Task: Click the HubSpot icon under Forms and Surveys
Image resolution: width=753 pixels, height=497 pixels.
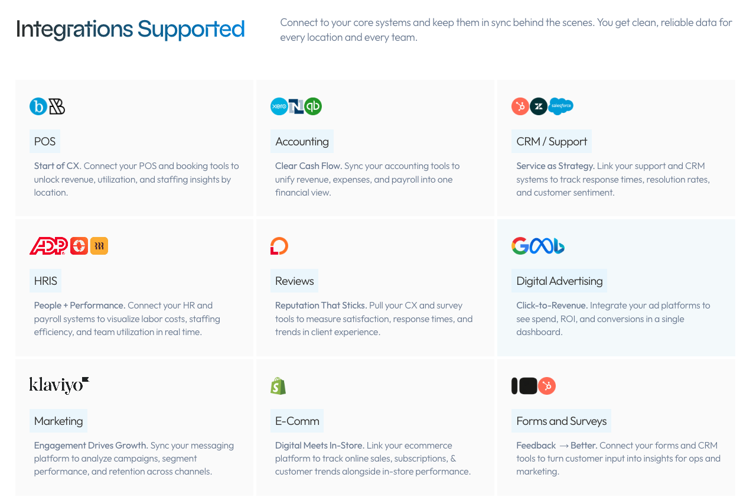Action: pyautogui.click(x=547, y=386)
